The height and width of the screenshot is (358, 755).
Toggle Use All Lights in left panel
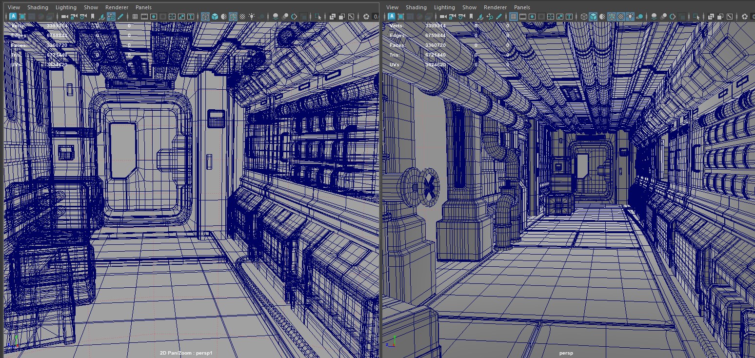(252, 17)
